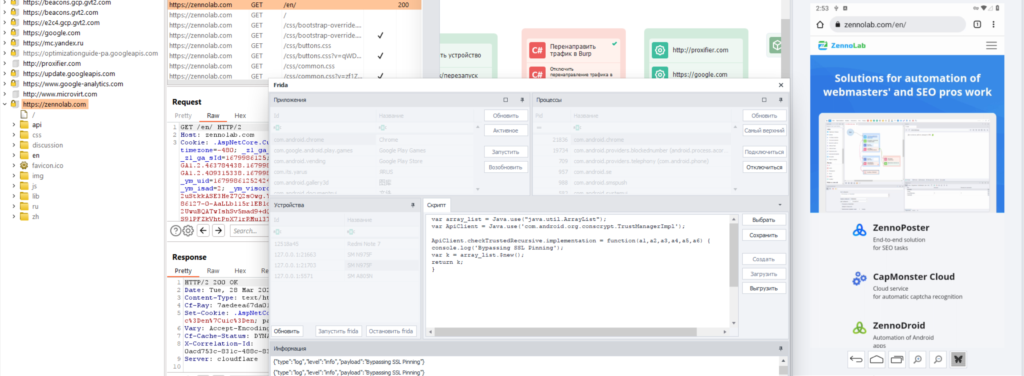Switch Response view to Raw tab
Image resolution: width=1024 pixels, height=376 pixels.
(213, 271)
